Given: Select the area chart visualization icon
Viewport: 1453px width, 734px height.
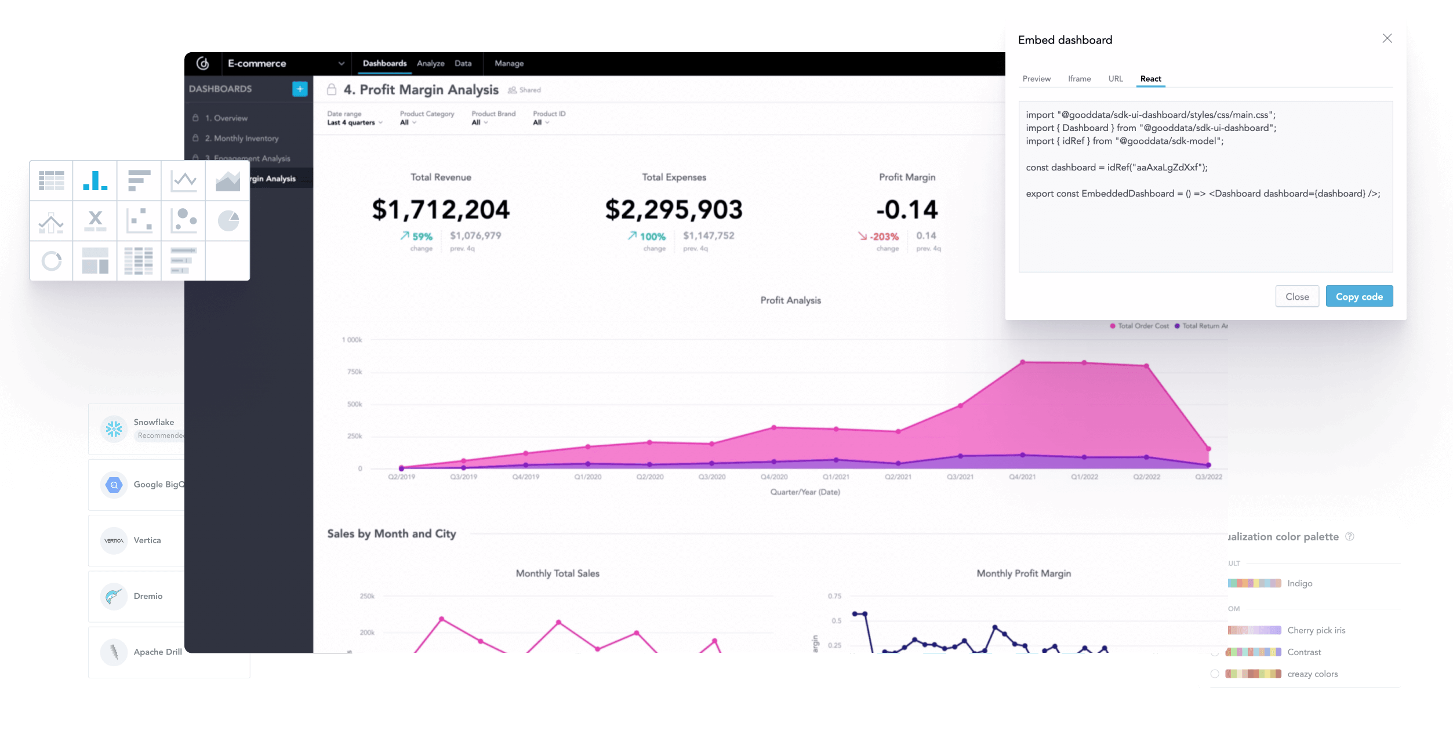Looking at the screenshot, I should click(227, 180).
